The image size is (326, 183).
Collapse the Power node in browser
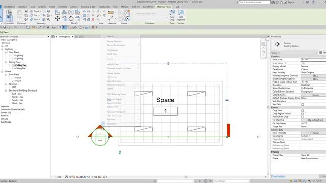click(x=2, y=71)
